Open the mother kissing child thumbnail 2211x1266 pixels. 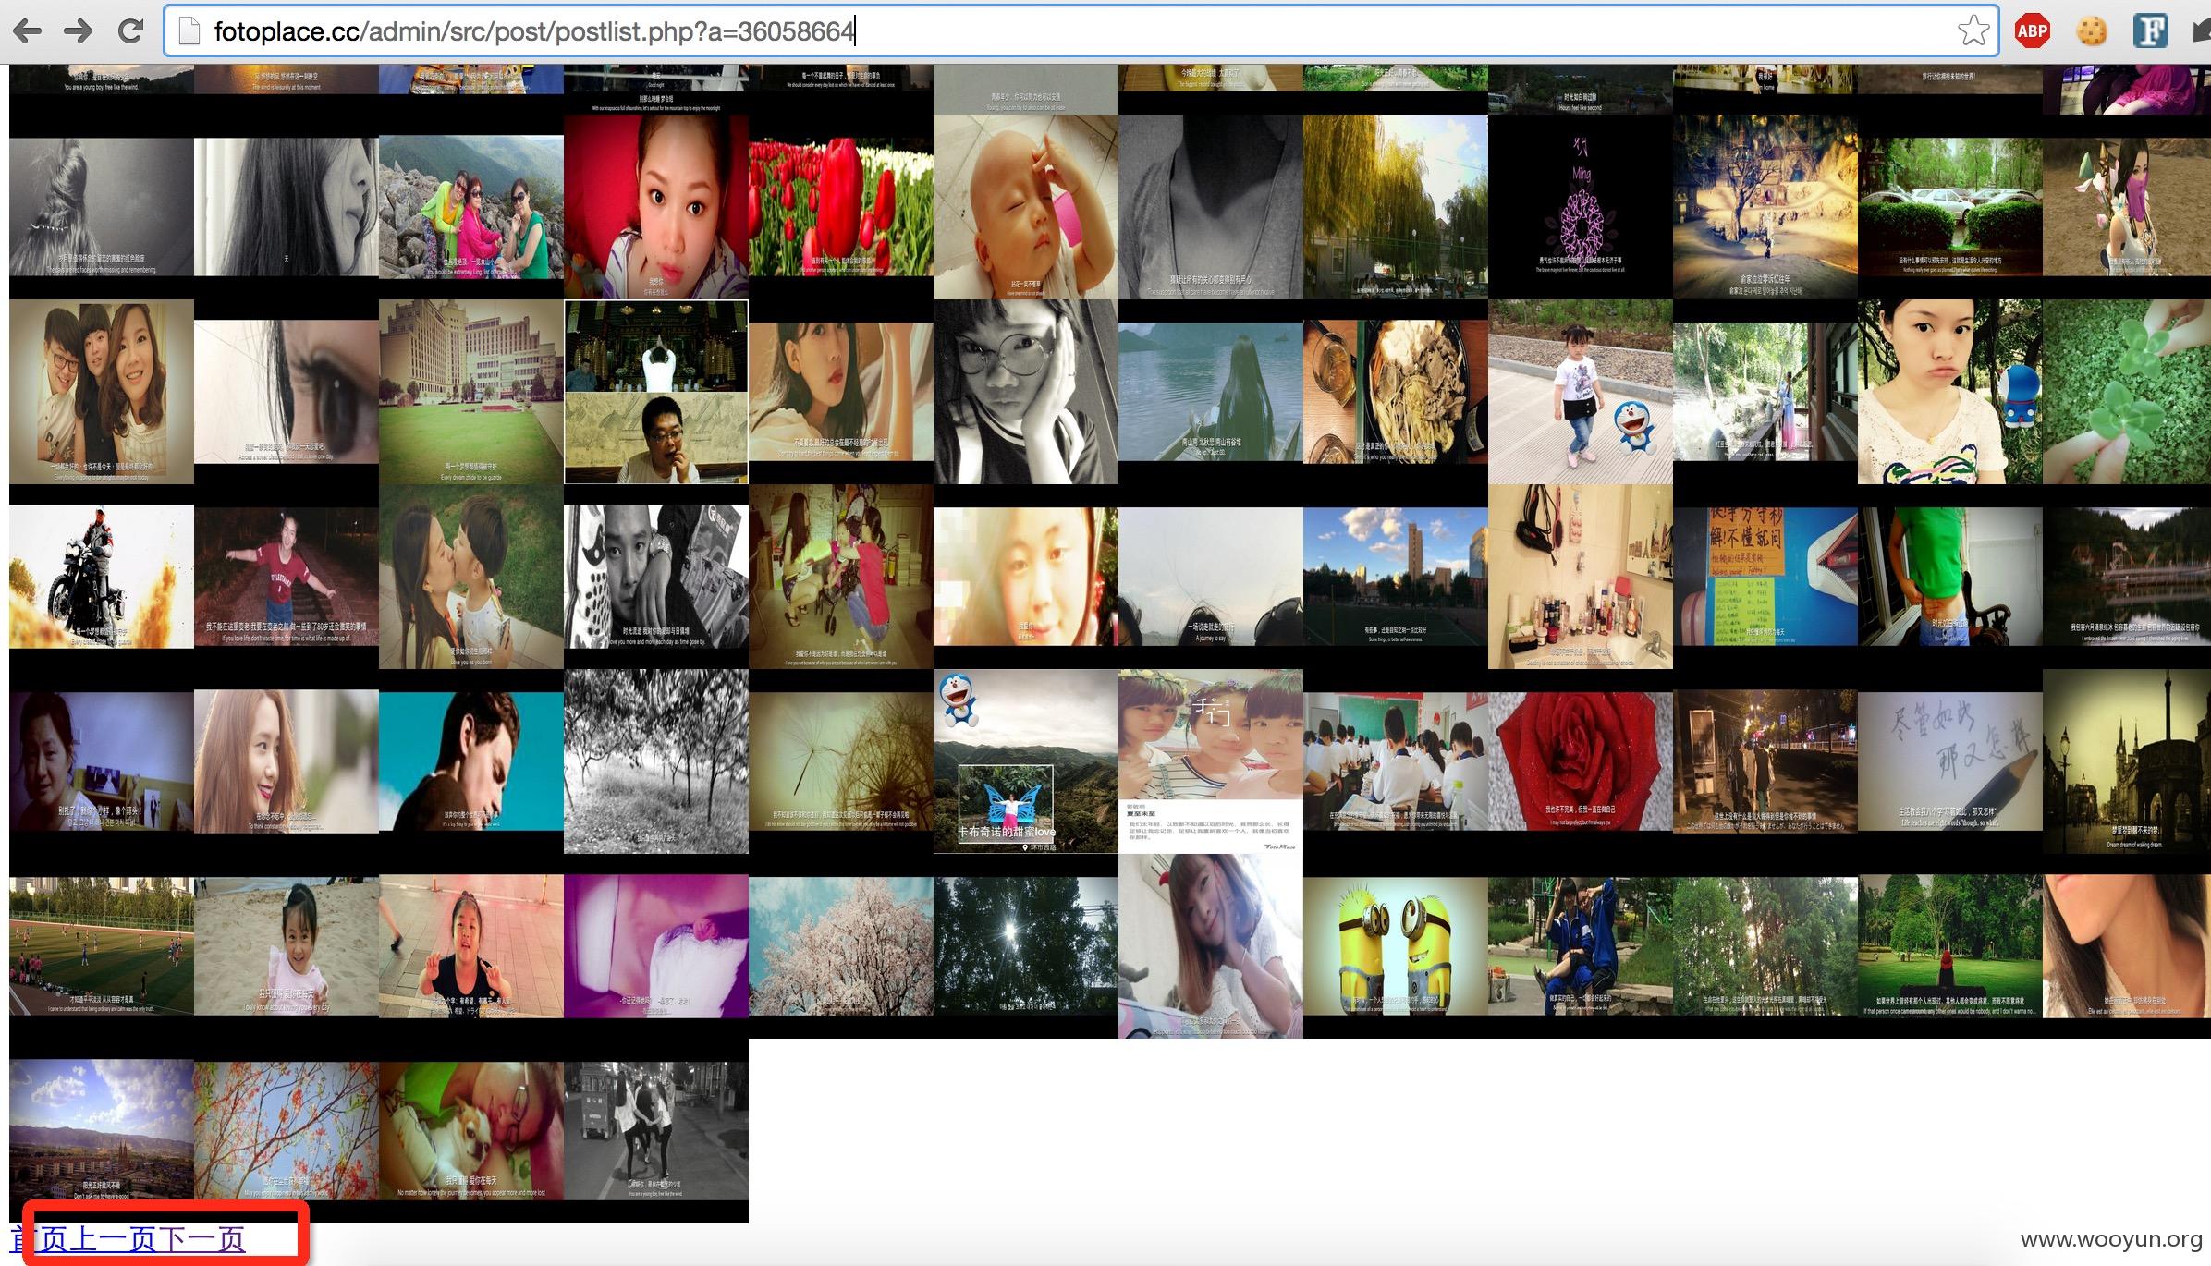click(471, 577)
